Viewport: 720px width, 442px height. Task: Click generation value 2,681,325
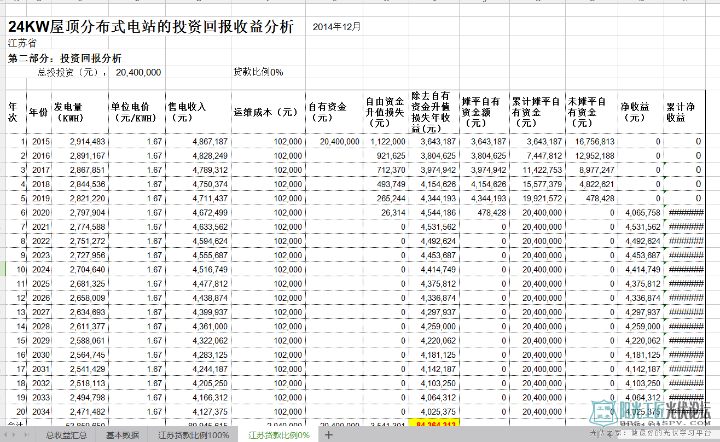coord(80,283)
